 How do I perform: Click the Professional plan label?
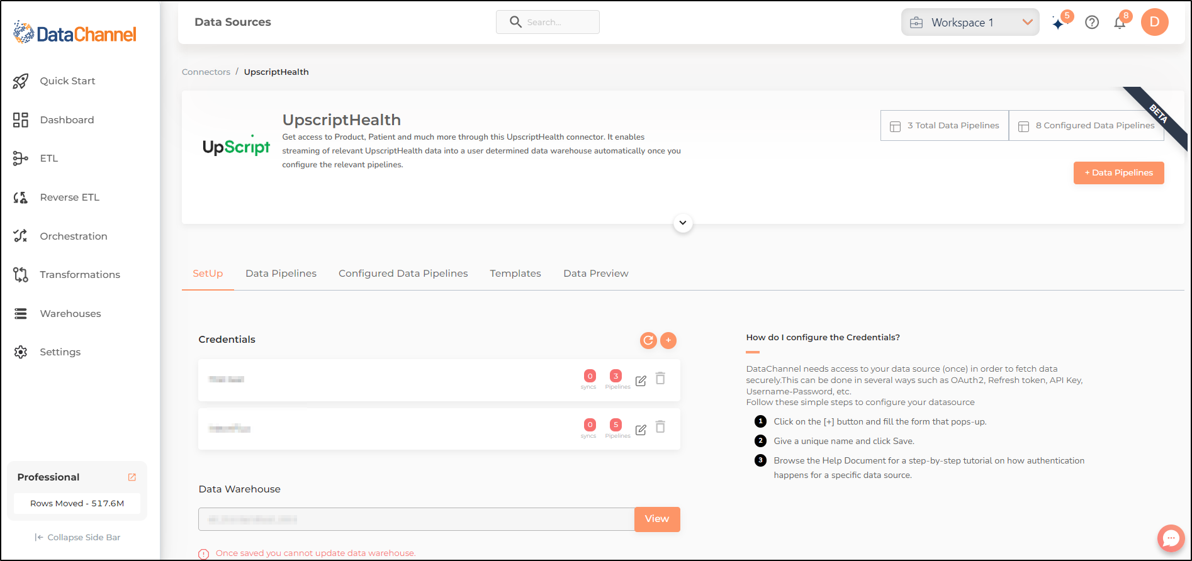(x=48, y=477)
